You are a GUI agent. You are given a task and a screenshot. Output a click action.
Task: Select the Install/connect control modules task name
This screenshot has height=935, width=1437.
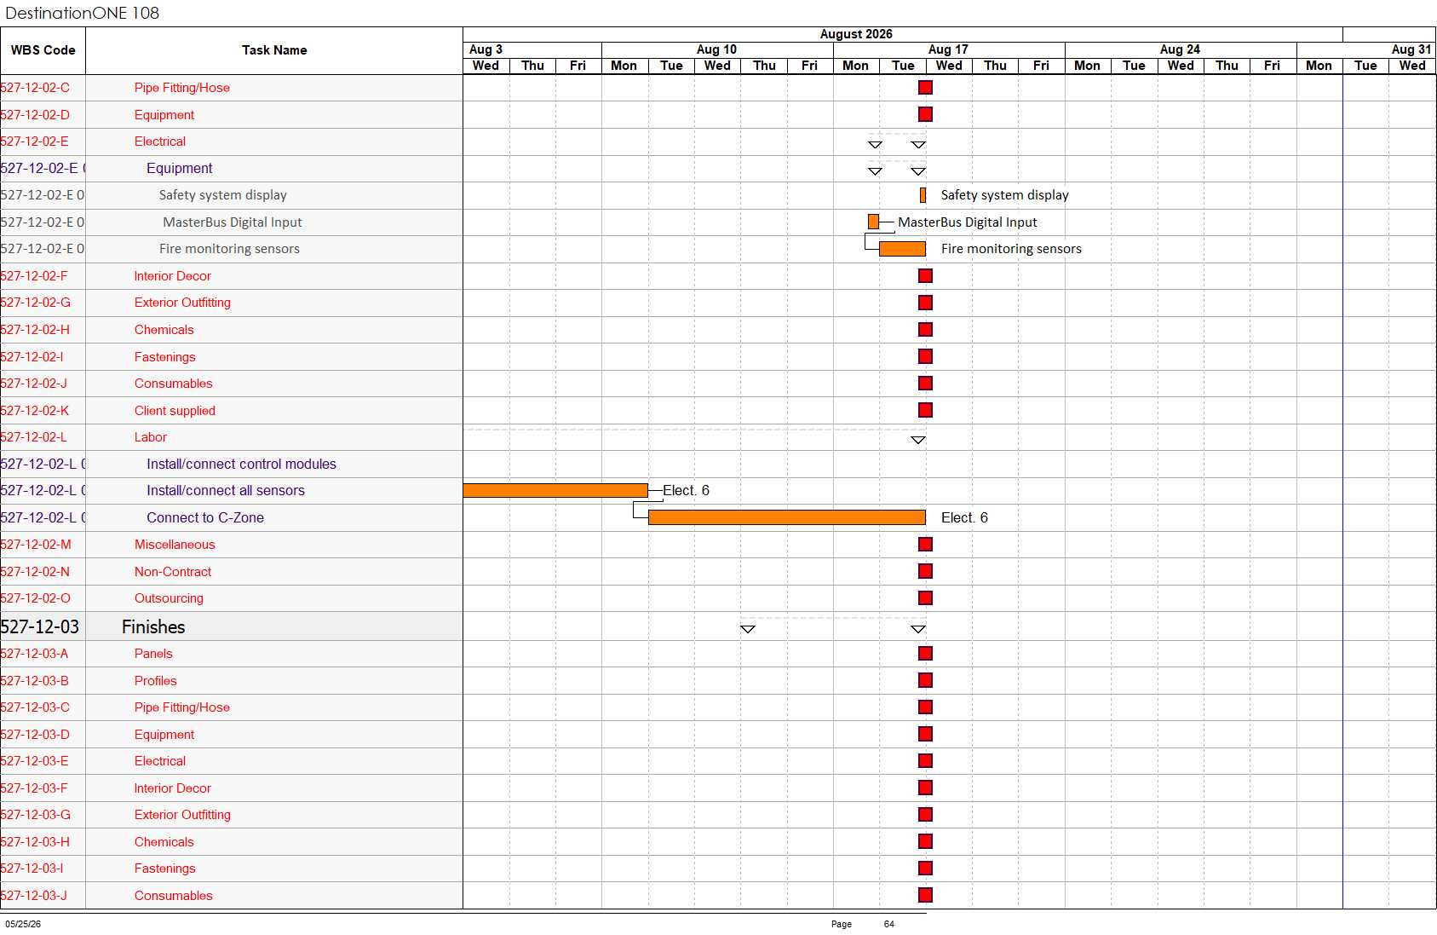(x=241, y=465)
